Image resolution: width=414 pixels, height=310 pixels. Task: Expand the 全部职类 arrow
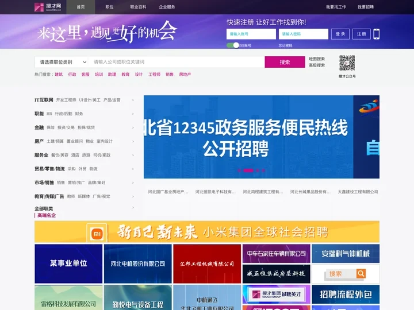click(133, 207)
